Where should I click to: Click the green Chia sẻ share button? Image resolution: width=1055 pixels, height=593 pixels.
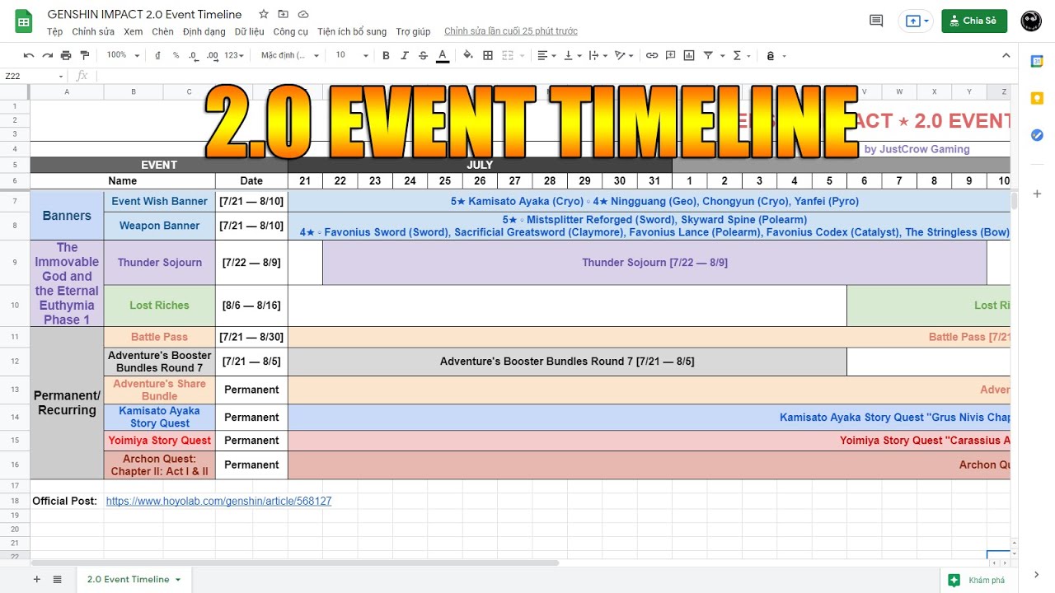click(x=974, y=21)
